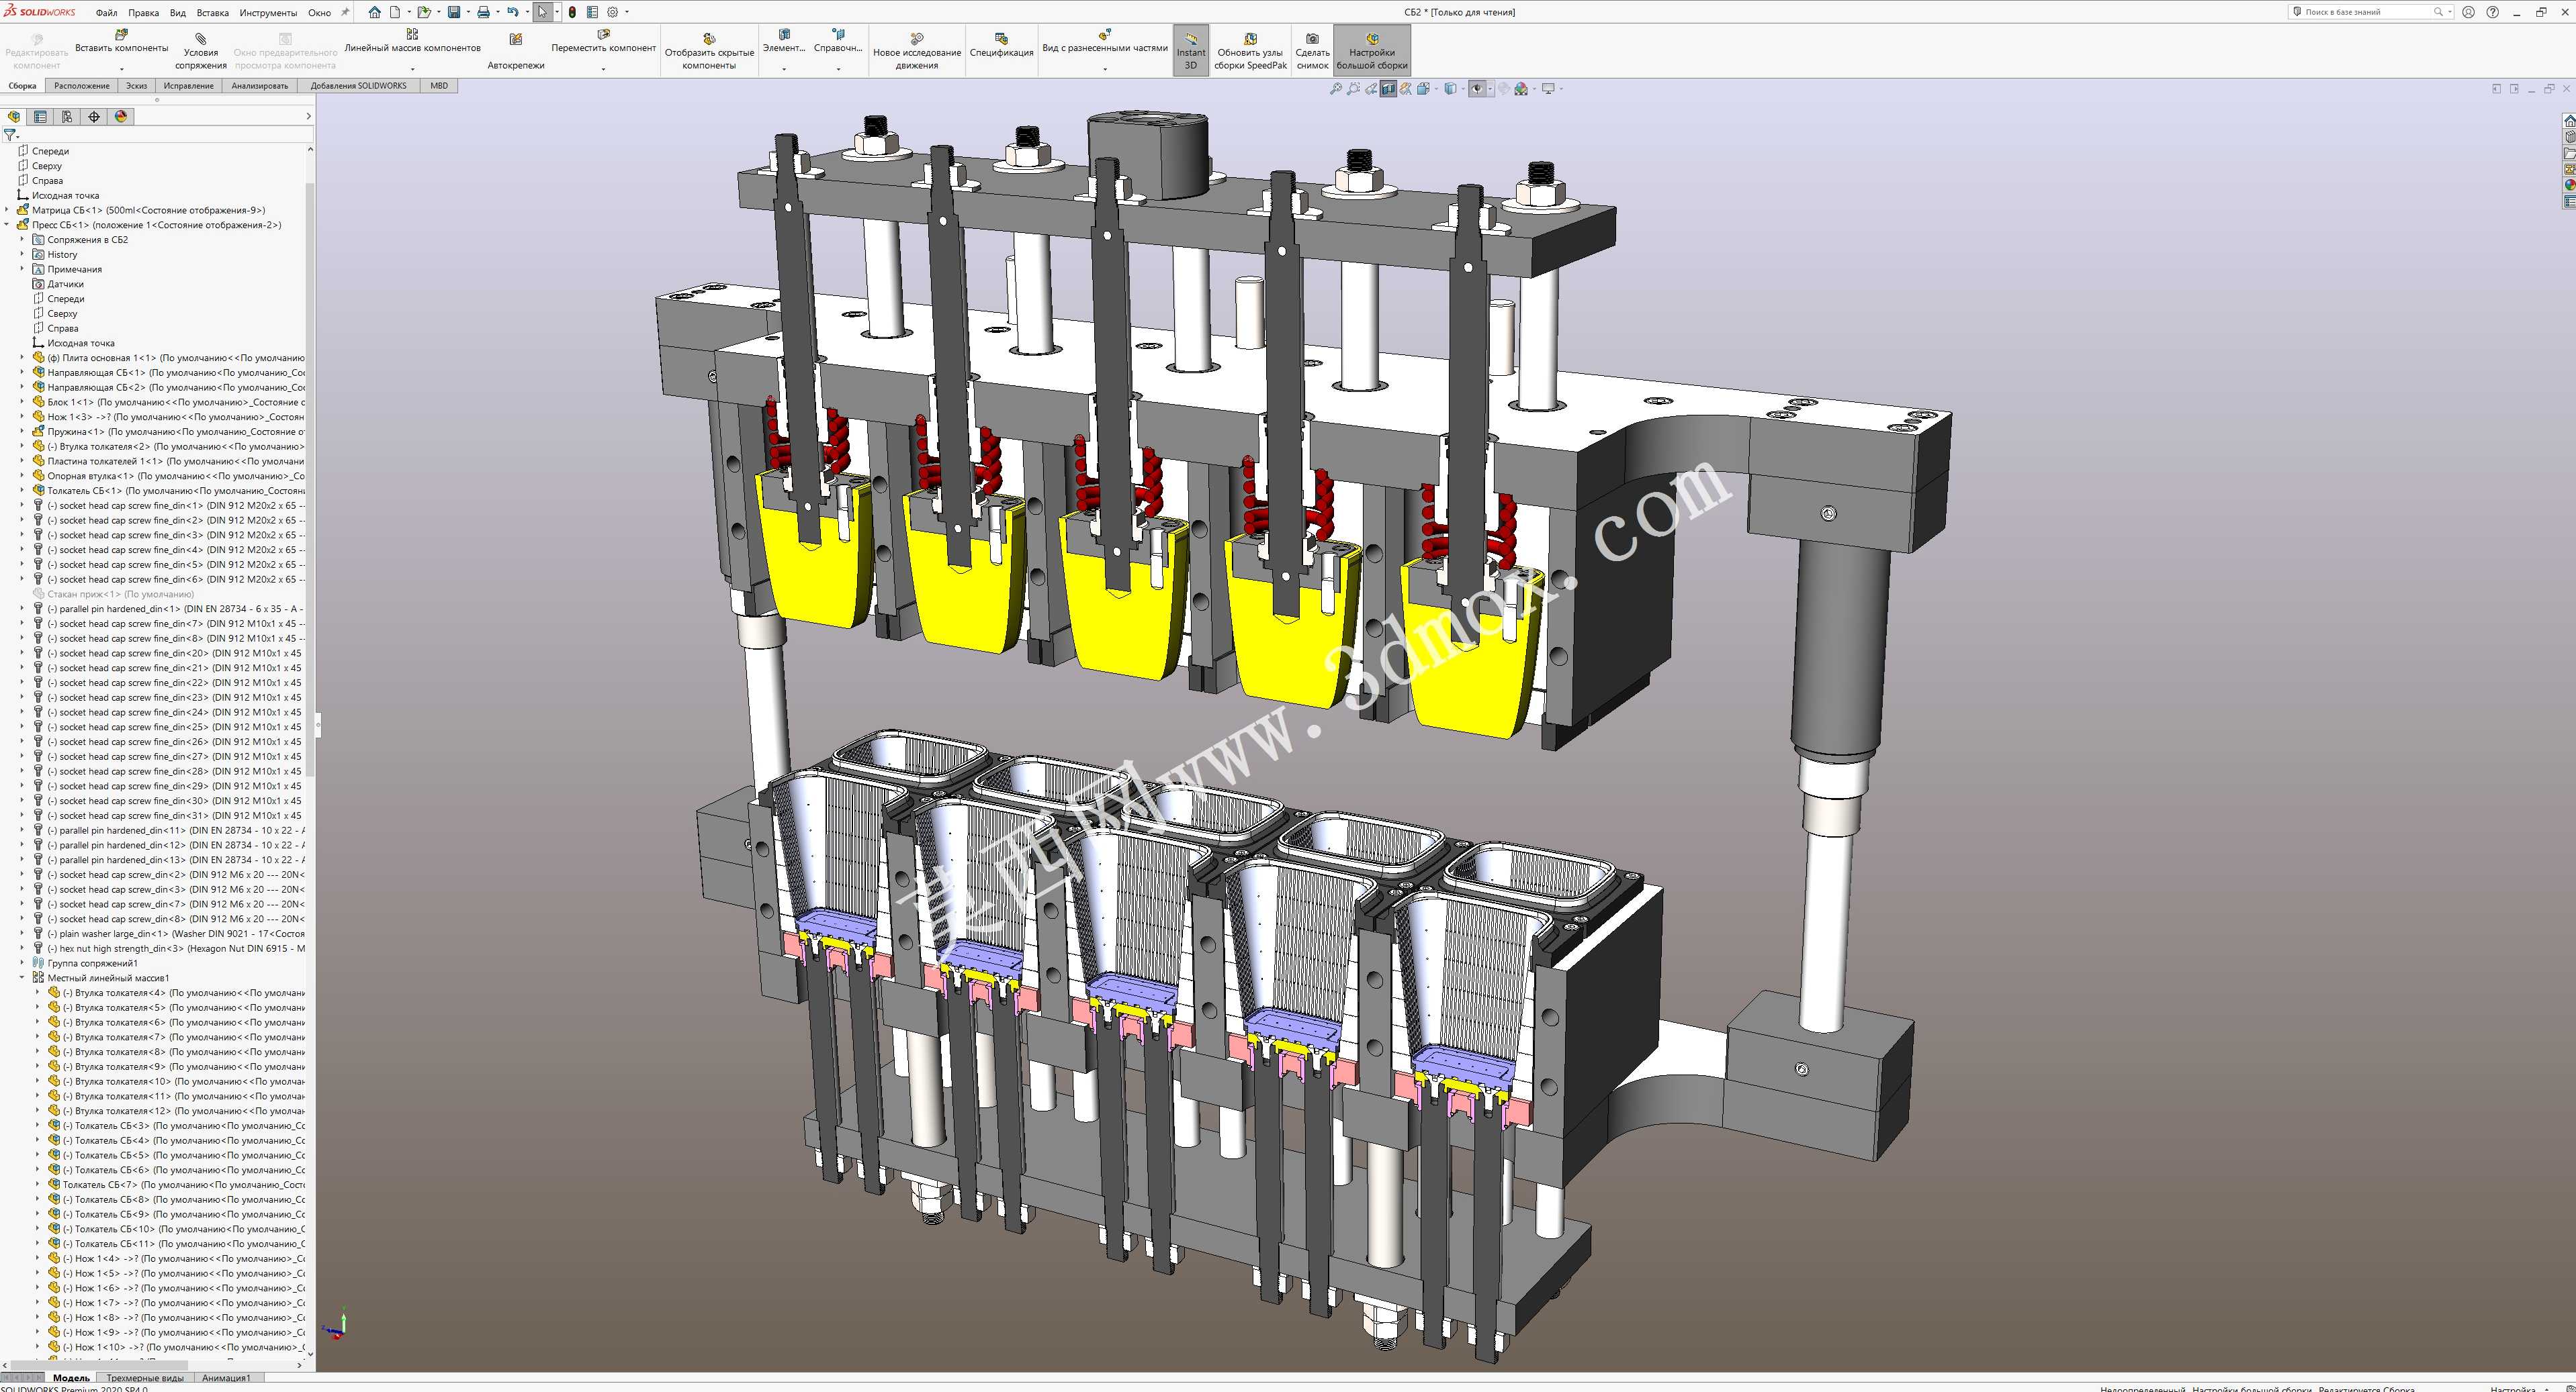Open DimXpertManager crosshair tab icon
Screen dimensions: 2576x1392
pos(94,117)
